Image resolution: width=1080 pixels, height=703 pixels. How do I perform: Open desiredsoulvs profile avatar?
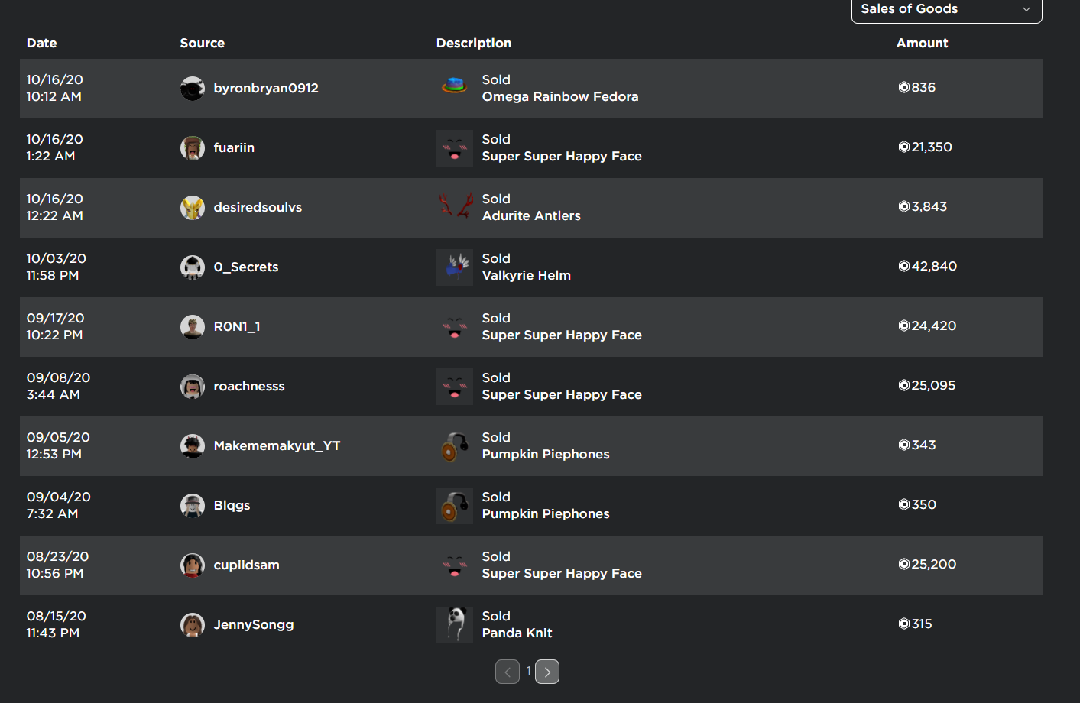(193, 208)
